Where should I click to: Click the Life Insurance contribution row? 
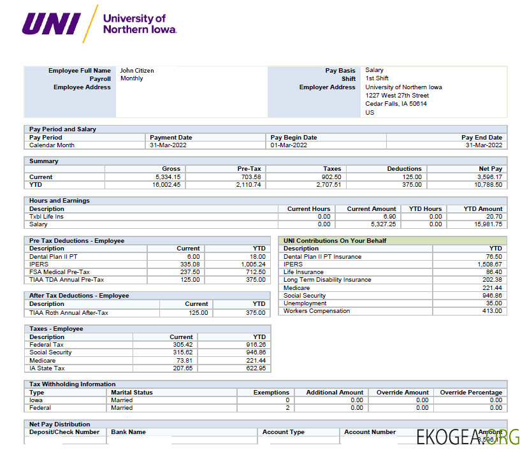coord(393,272)
